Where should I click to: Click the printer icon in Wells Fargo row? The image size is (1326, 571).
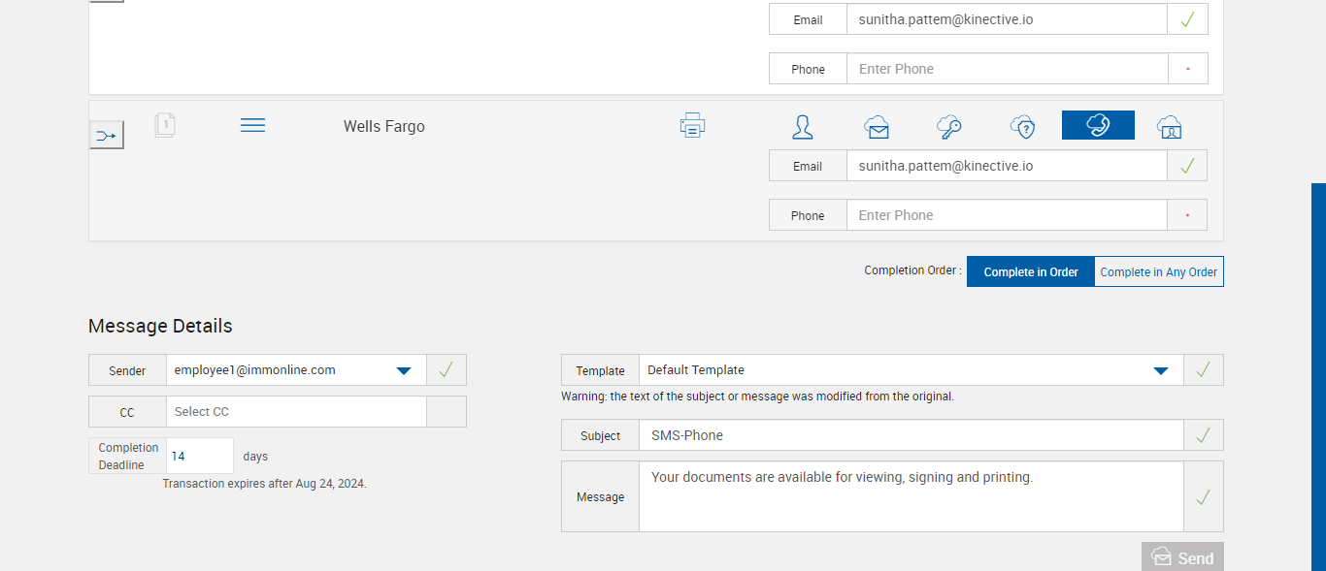tap(692, 125)
